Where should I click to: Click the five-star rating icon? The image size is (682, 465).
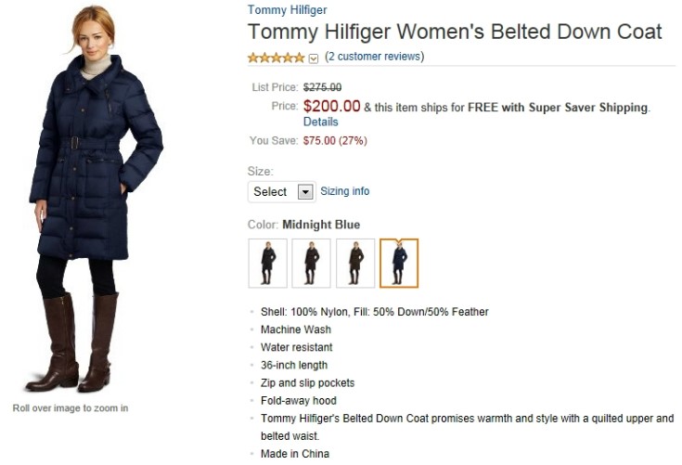click(276, 58)
